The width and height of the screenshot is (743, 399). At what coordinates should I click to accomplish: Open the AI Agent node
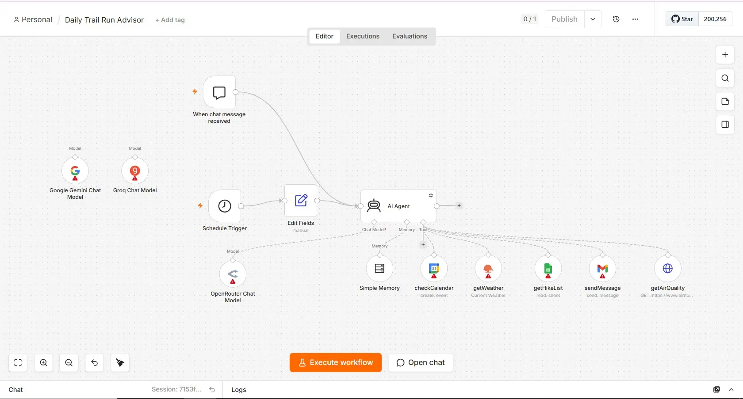[x=398, y=206]
